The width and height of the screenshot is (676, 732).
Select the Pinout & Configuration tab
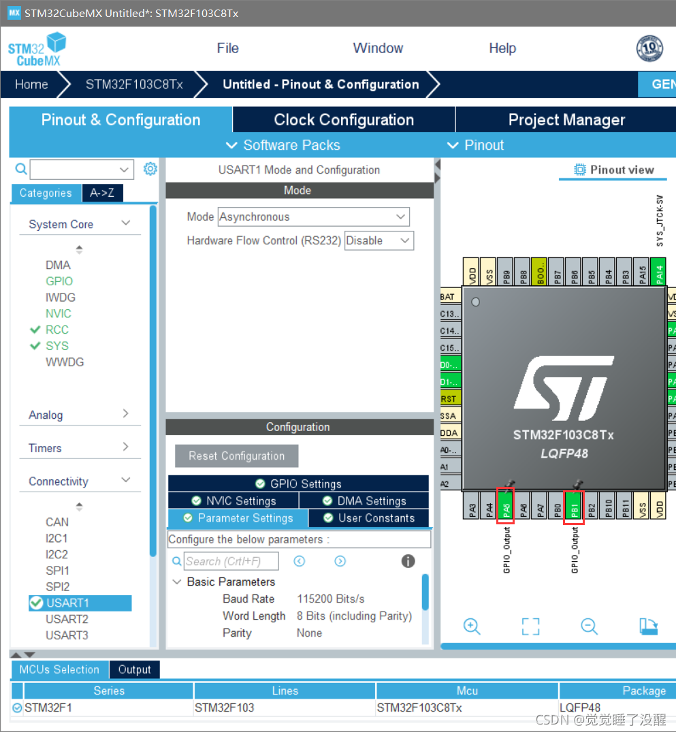point(120,120)
